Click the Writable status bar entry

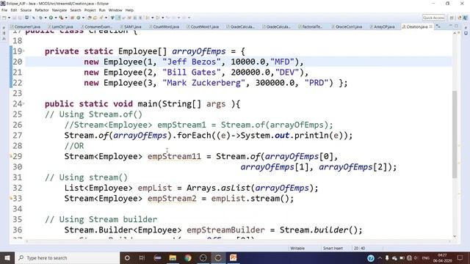tap(297, 248)
